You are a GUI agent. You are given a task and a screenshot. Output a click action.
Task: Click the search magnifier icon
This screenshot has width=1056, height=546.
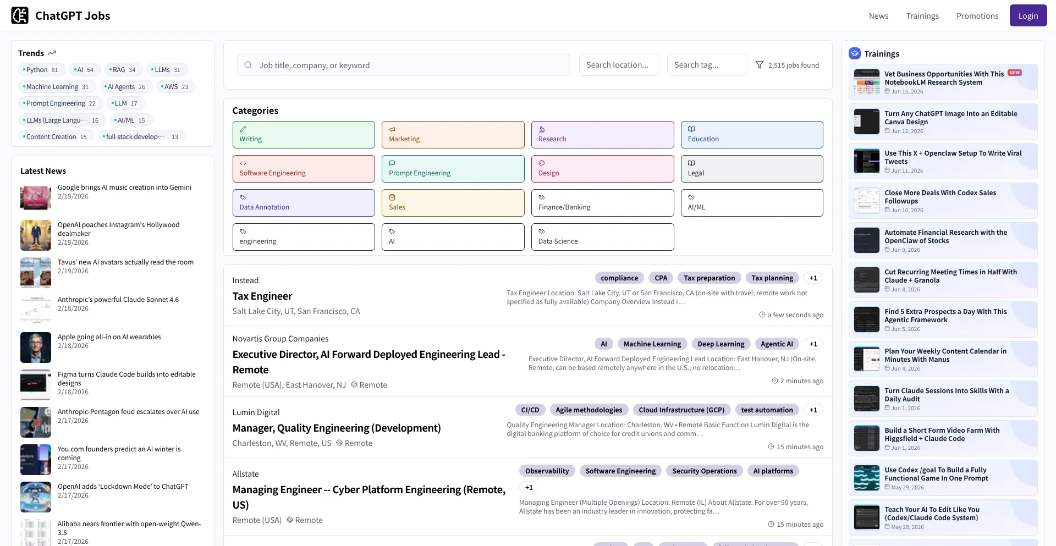click(248, 65)
